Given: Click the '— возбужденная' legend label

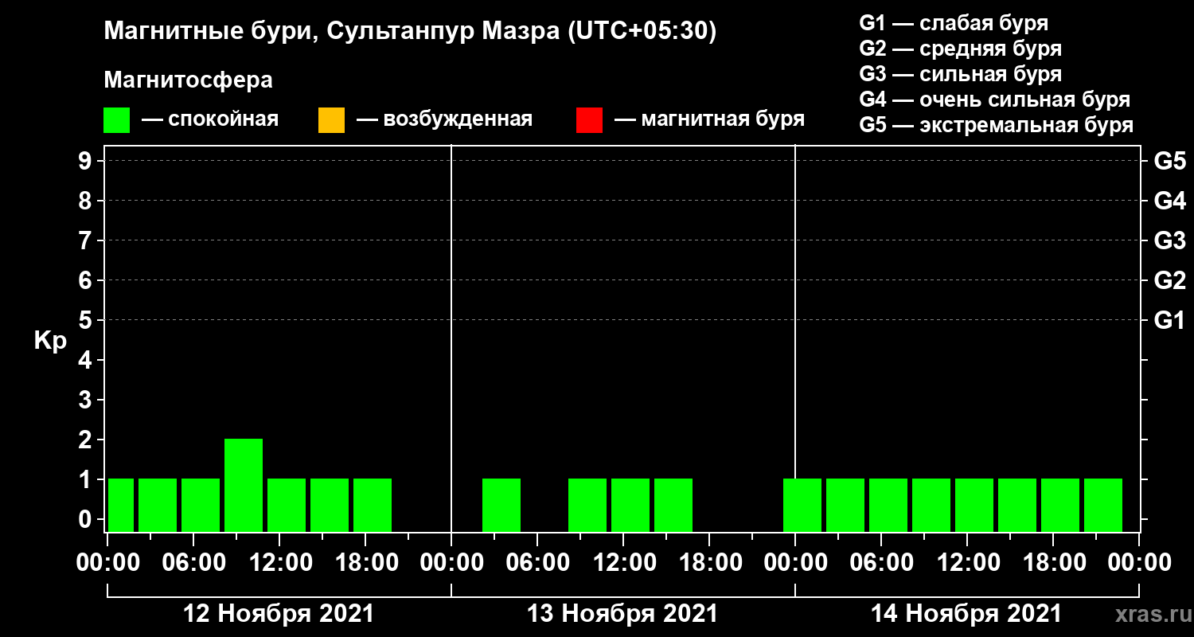Looking at the screenshot, I should (x=444, y=119).
